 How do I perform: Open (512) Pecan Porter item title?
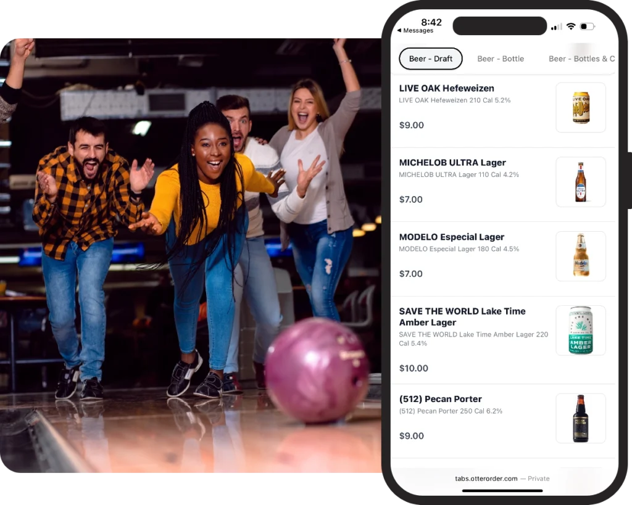pos(440,399)
